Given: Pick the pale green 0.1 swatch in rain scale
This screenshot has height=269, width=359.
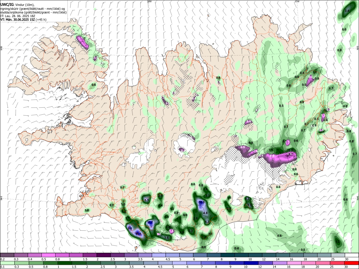Looking at the screenshot, I should (7, 263).
